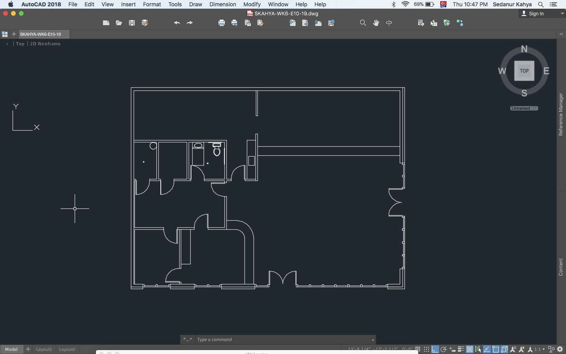
Task: Click the Print icon
Action: point(222,23)
